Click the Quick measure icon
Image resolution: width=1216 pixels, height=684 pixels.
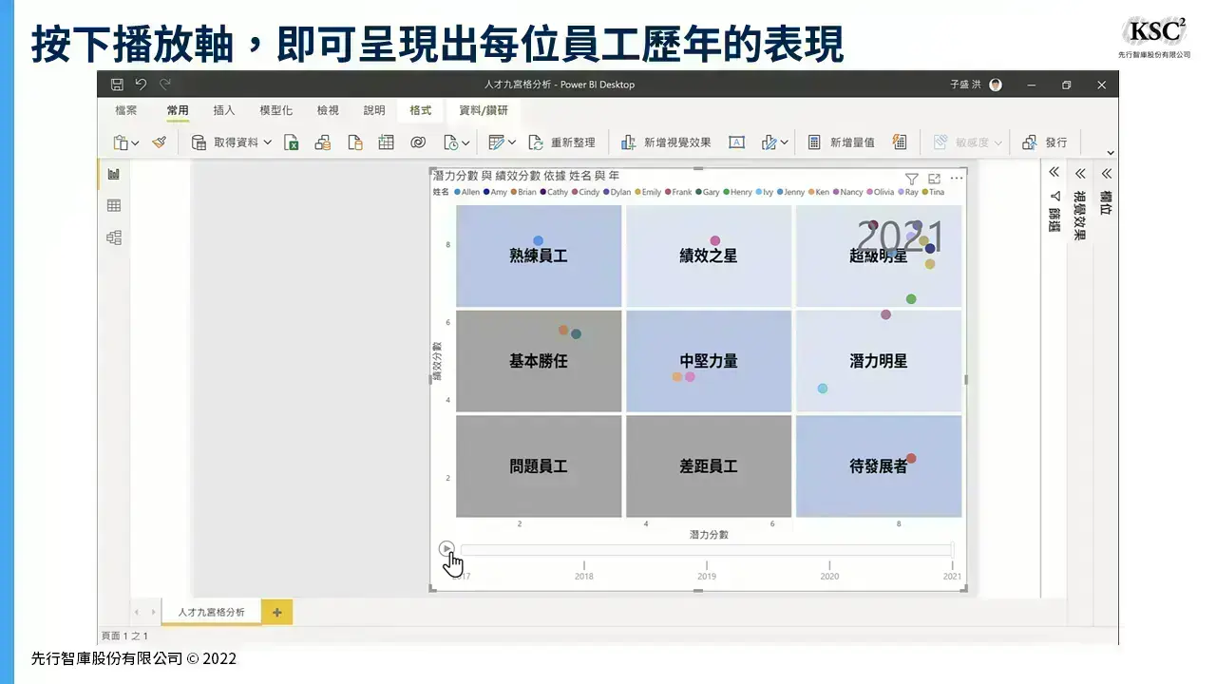pos(900,142)
